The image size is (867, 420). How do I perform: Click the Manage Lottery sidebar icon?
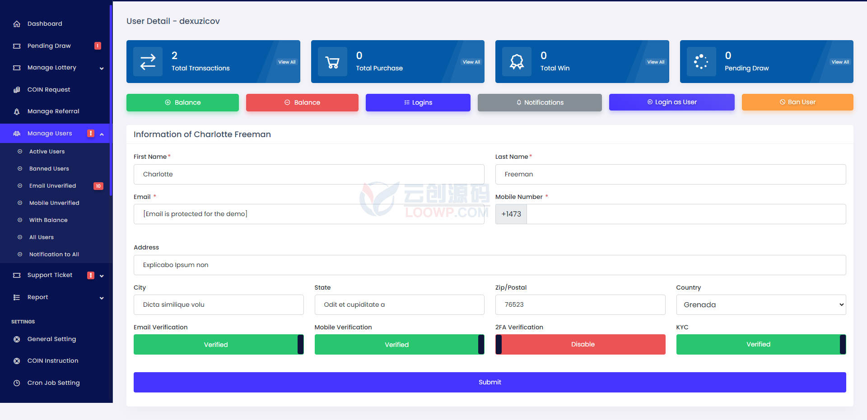click(17, 68)
